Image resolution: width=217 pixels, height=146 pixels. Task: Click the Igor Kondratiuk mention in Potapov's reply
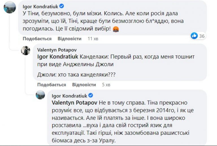coord(58,56)
